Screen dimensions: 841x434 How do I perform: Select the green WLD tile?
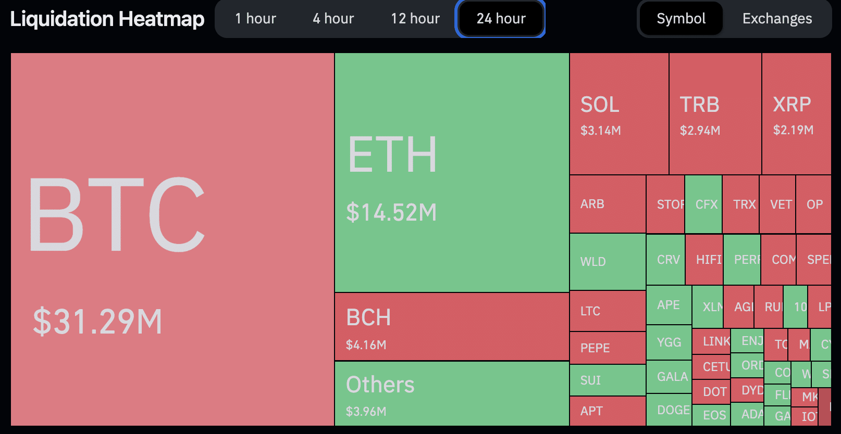tap(607, 262)
